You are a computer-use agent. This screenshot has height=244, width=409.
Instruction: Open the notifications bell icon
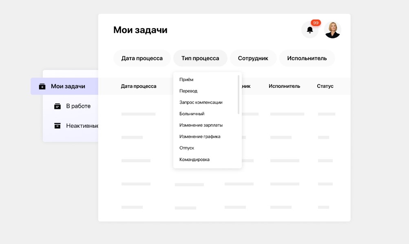(x=310, y=30)
